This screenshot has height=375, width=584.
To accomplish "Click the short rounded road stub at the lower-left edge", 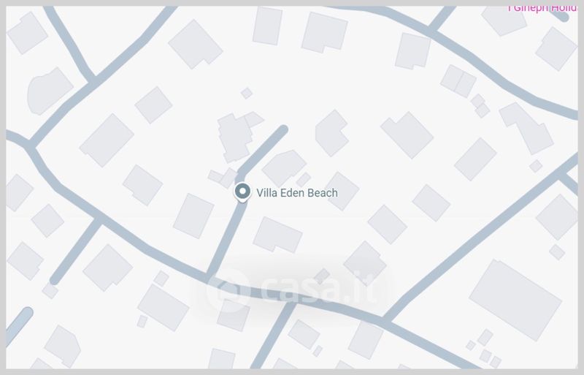I will coord(20,323).
